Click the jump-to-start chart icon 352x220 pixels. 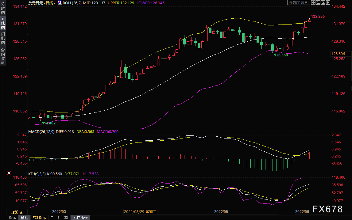[318, 2]
